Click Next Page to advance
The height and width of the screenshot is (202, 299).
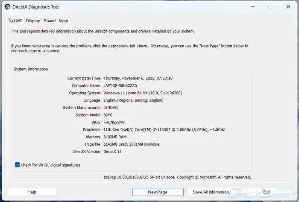tap(158, 192)
